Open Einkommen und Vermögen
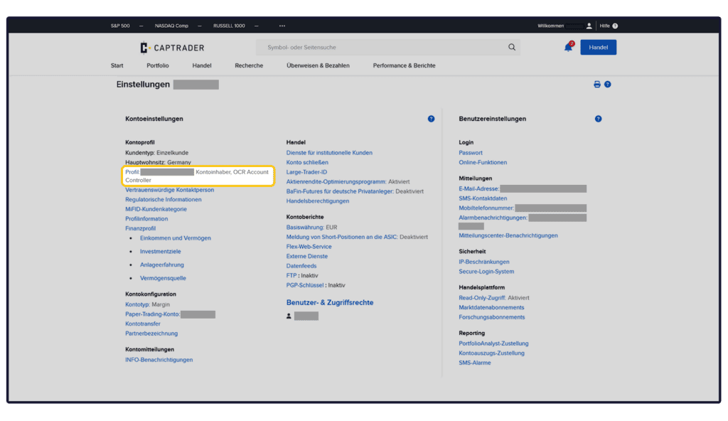This screenshot has height=421, width=728. point(176,238)
